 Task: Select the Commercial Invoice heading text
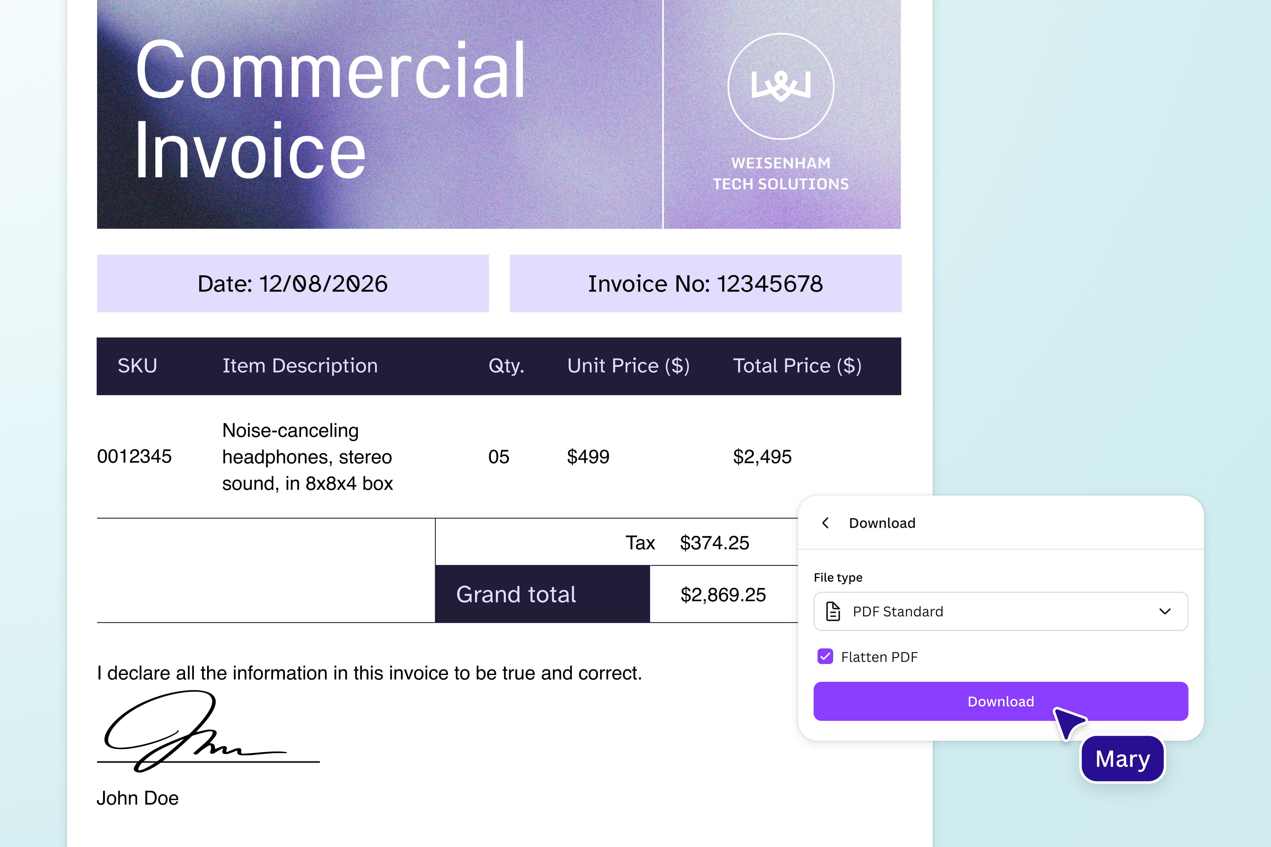(x=330, y=111)
